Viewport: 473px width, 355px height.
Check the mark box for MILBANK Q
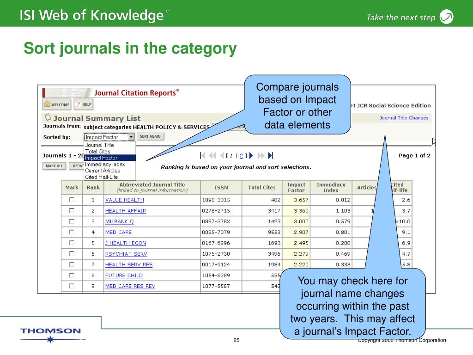click(x=72, y=221)
